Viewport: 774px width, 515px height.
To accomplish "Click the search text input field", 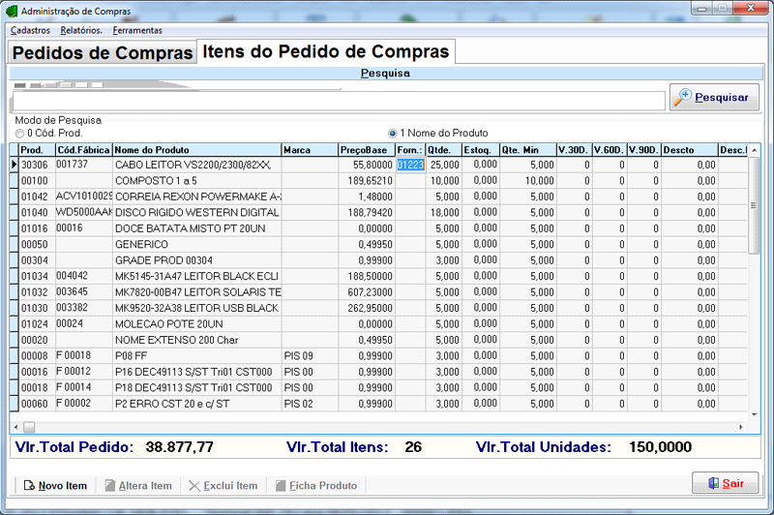I will click(339, 101).
